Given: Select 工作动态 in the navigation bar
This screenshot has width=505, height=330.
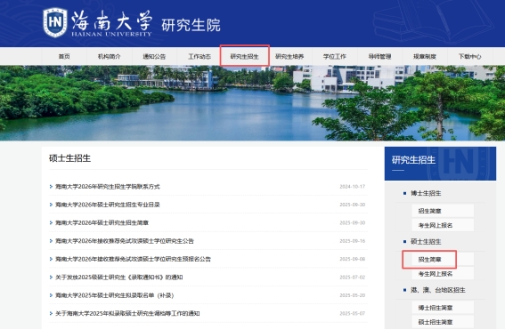Looking at the screenshot, I should (x=200, y=57).
